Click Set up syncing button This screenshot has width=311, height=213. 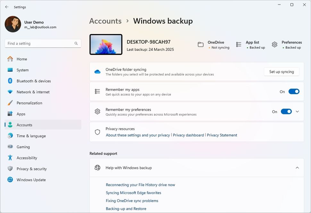pos(282,72)
